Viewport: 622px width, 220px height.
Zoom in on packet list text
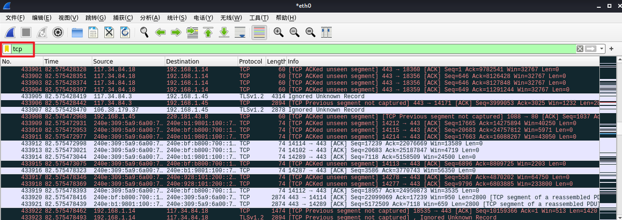[278, 33]
